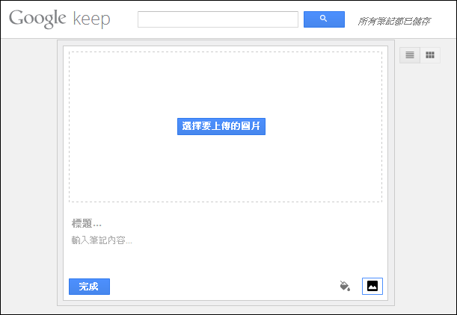Open the note color paint bucket

[345, 286]
